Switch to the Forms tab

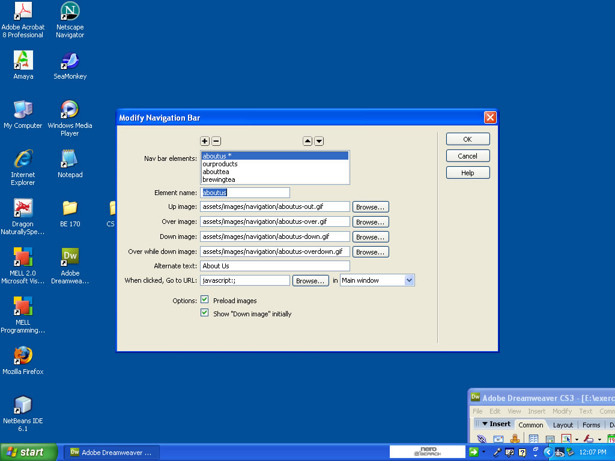pos(591,425)
